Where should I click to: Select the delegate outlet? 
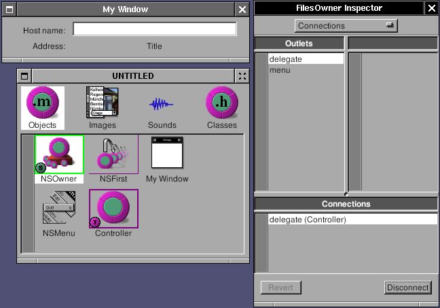tap(306, 59)
